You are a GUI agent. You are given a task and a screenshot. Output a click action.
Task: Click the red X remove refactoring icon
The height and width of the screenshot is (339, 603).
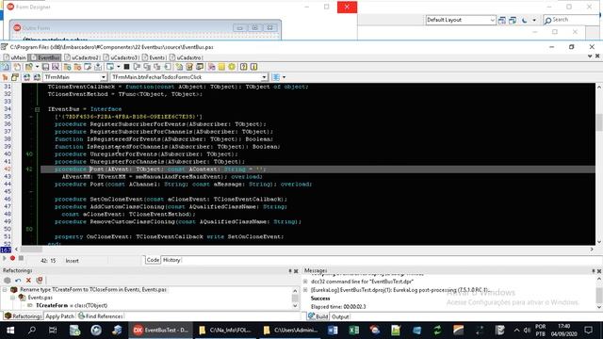28,281
